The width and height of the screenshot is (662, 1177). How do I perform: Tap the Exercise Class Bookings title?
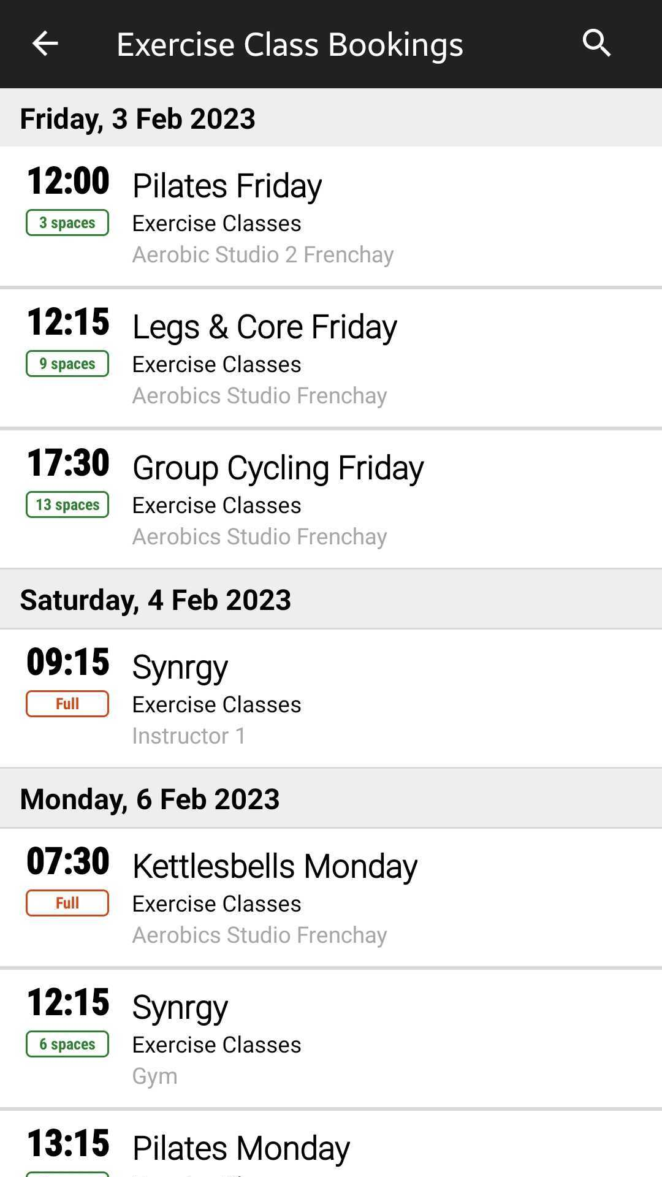coord(289,44)
